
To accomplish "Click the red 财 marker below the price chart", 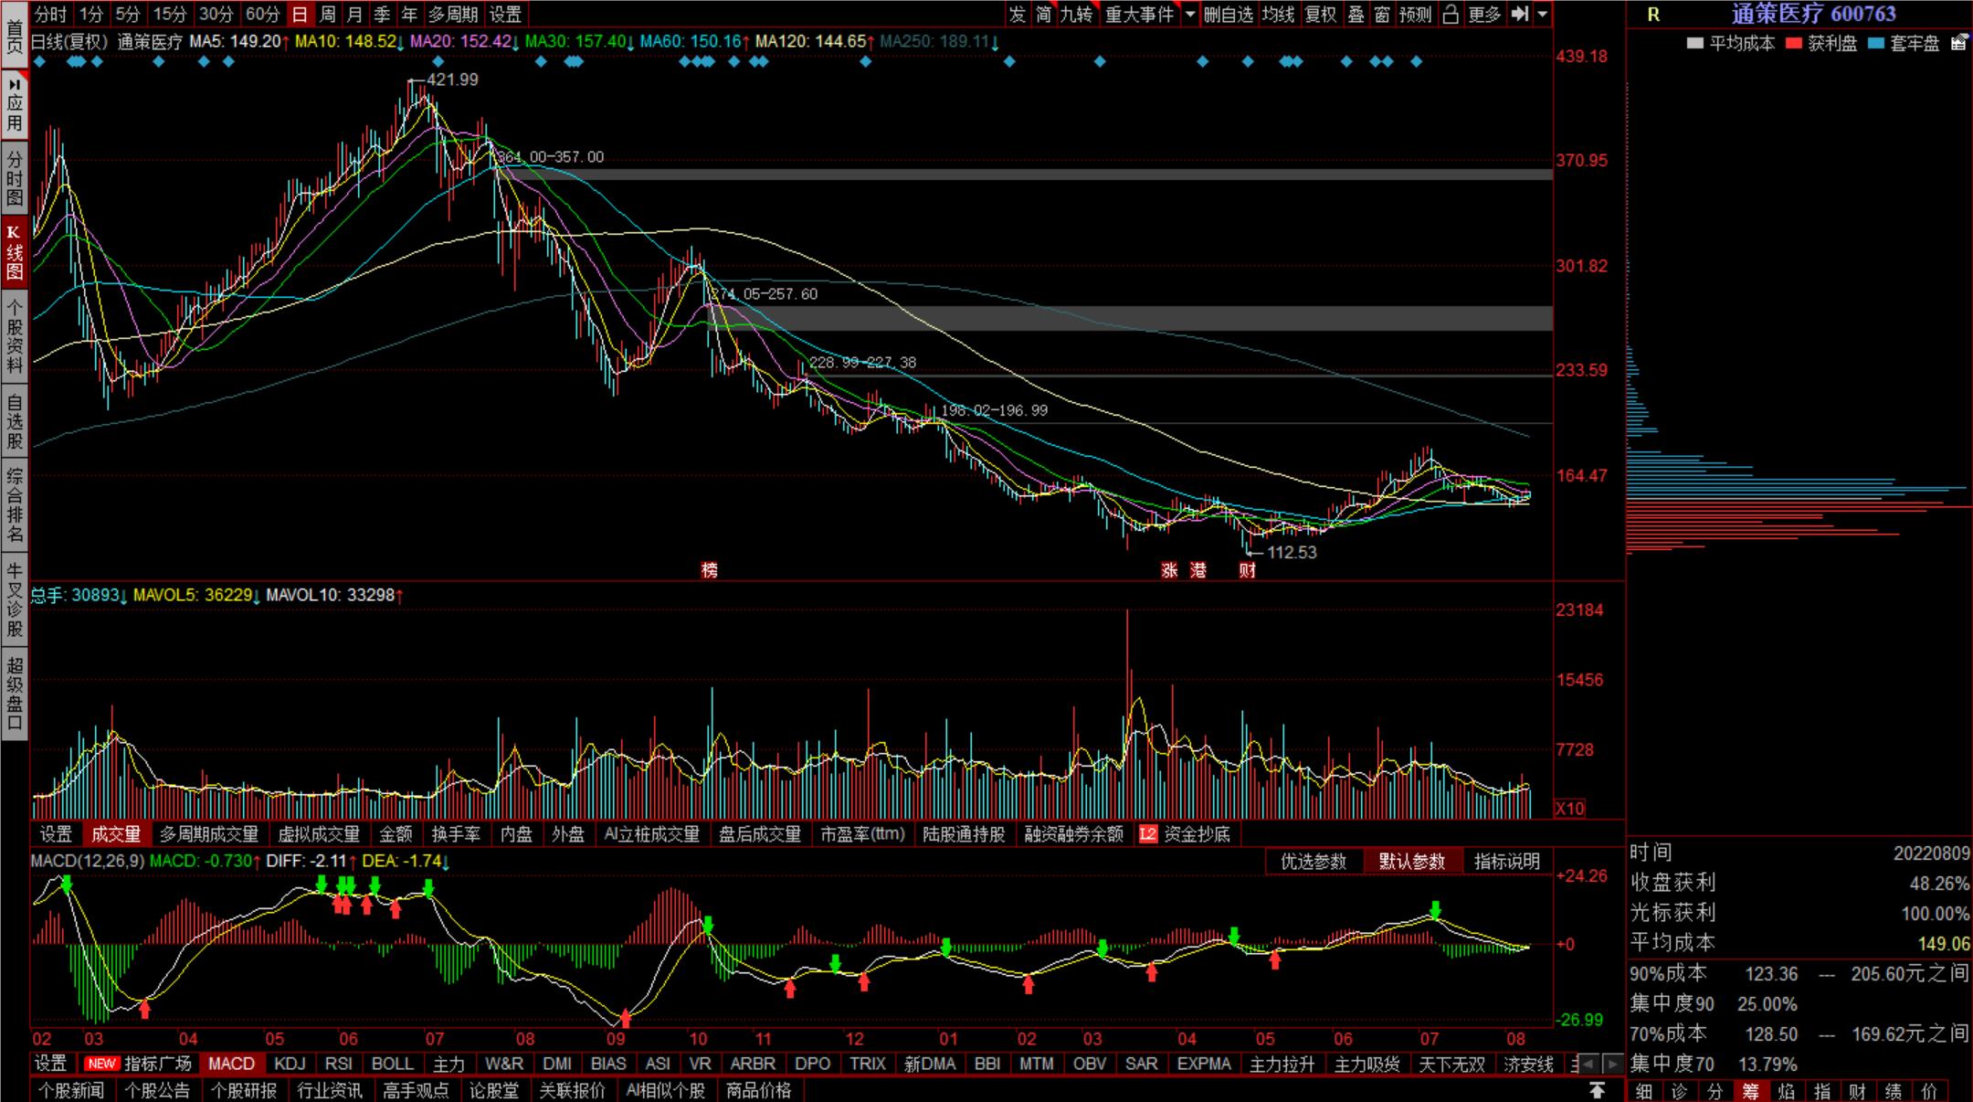I will tap(1248, 570).
